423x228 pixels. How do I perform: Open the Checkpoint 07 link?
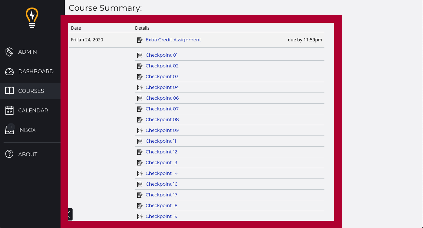(x=162, y=109)
